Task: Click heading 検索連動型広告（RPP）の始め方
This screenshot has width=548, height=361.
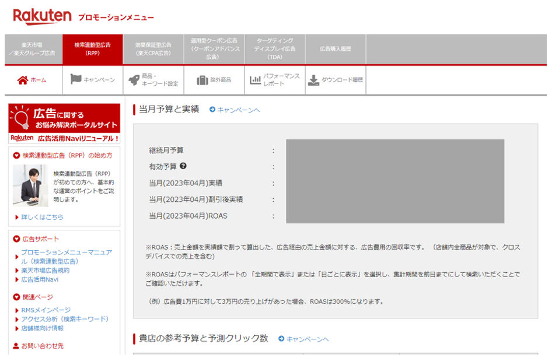Action: [x=68, y=156]
